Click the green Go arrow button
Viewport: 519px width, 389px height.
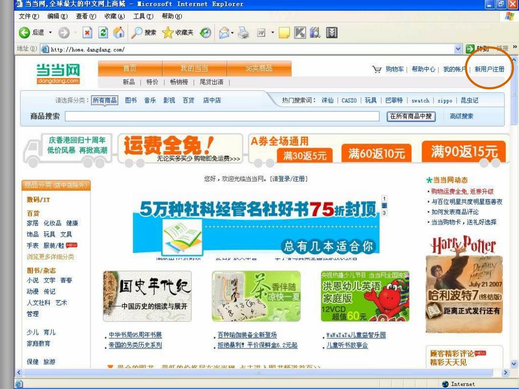[x=470, y=49]
